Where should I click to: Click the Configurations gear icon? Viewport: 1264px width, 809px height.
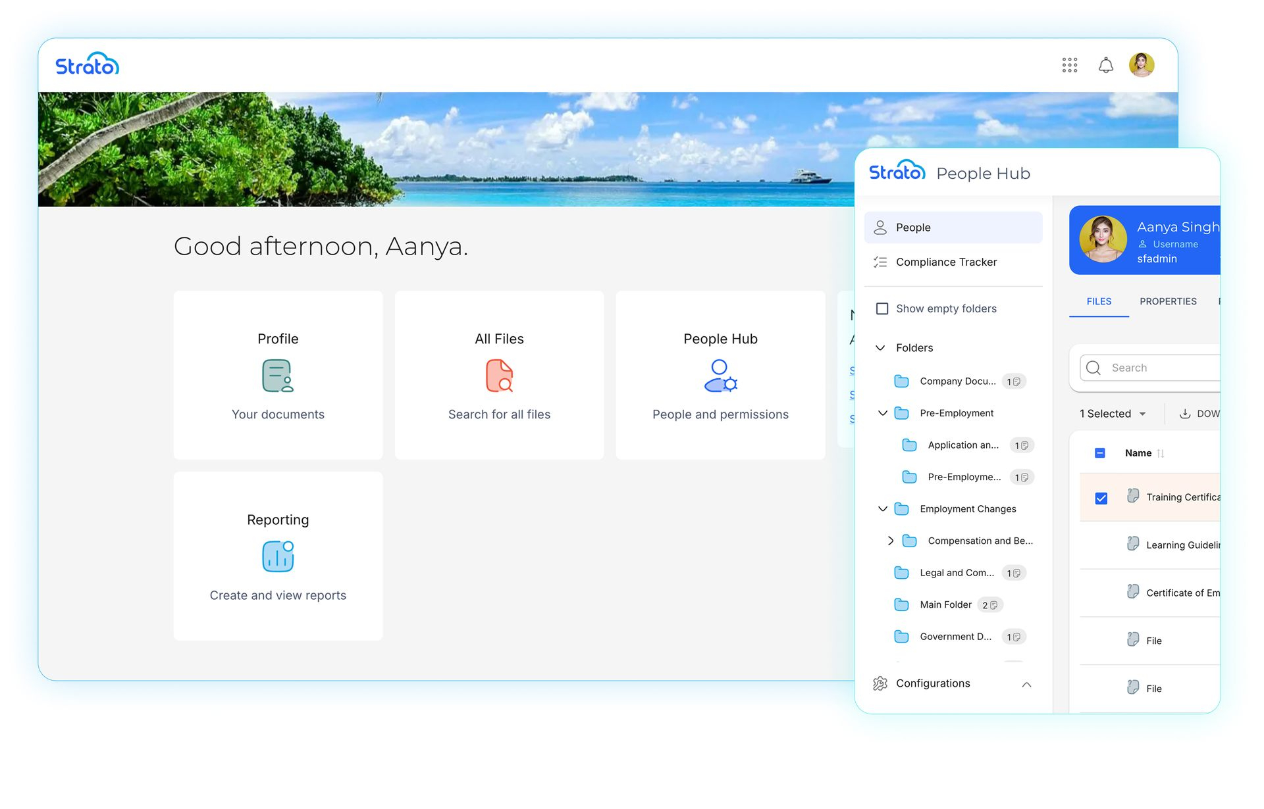click(880, 683)
